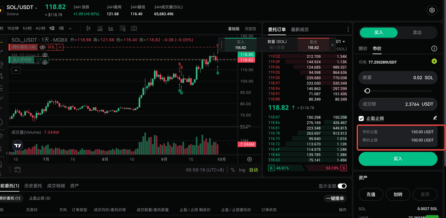Viewport: 446px width, 218px height.
Task: Select the 4小时 timeframe
Action: click(x=40, y=29)
